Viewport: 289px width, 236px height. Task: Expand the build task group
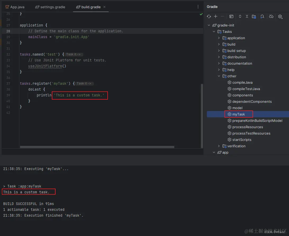[219, 44]
